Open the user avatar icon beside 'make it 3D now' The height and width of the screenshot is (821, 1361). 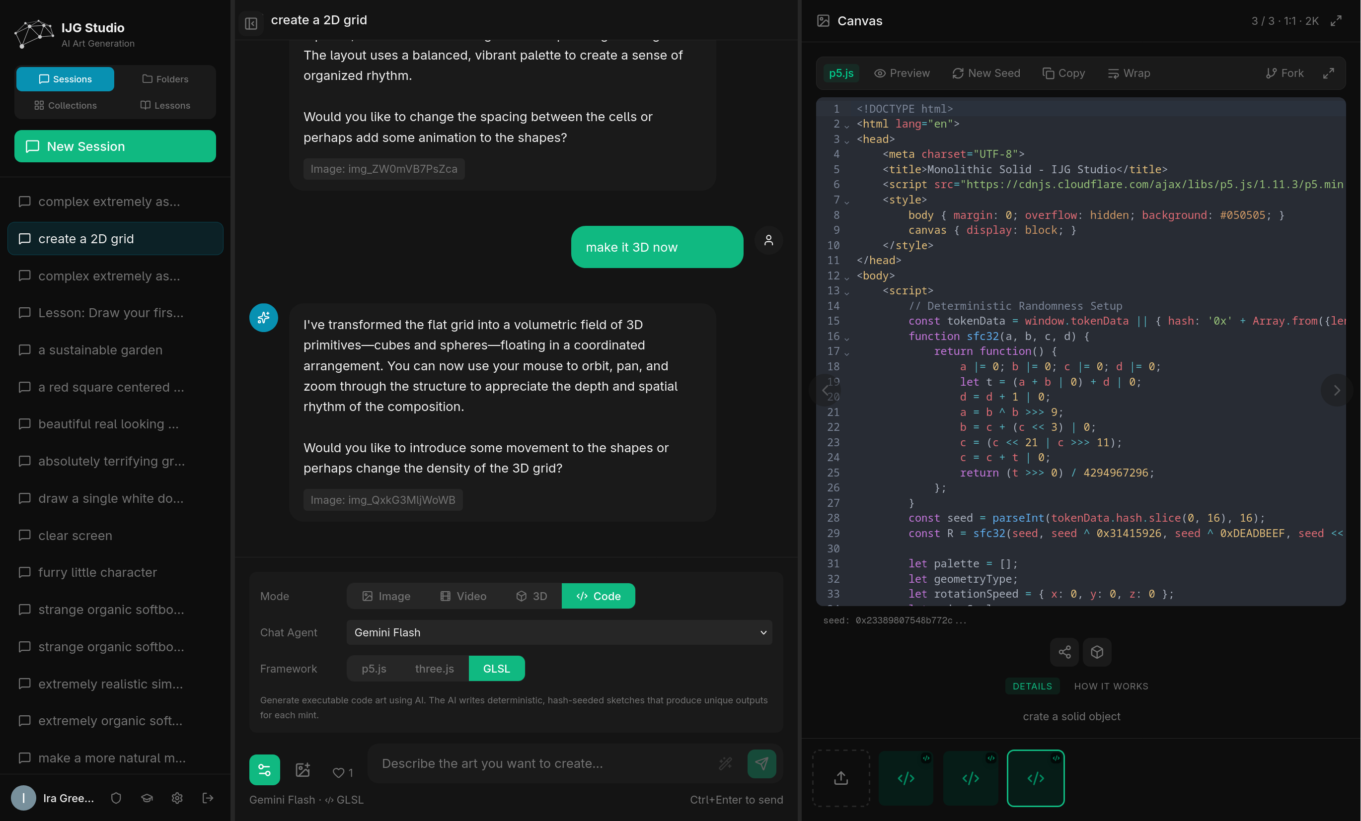pyautogui.click(x=768, y=240)
